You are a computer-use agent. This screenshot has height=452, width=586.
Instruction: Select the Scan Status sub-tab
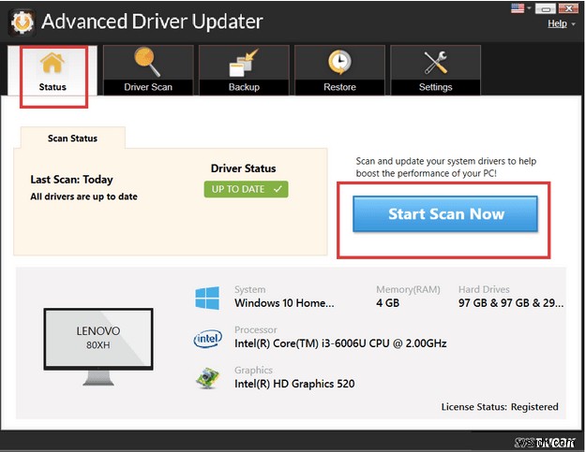point(72,139)
